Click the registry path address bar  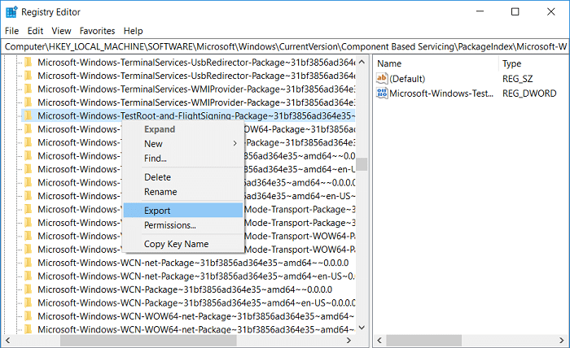(285, 47)
